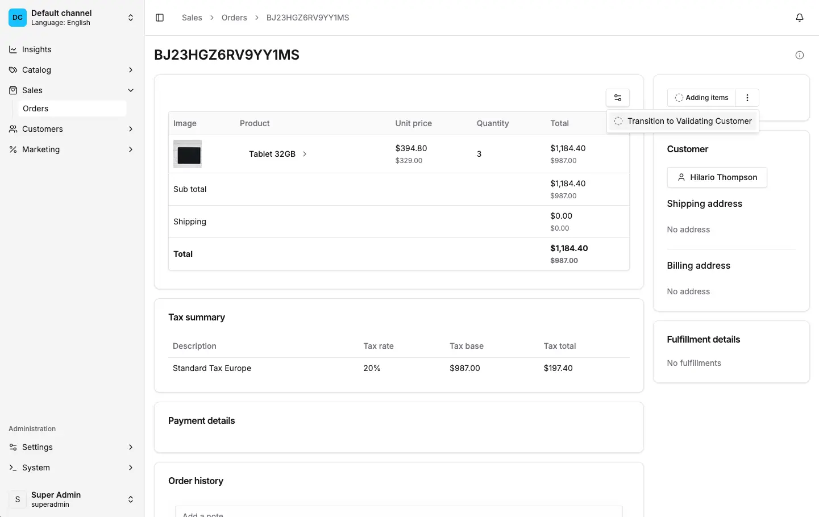Click the System terminal icon
The height and width of the screenshot is (517, 819).
(13, 468)
